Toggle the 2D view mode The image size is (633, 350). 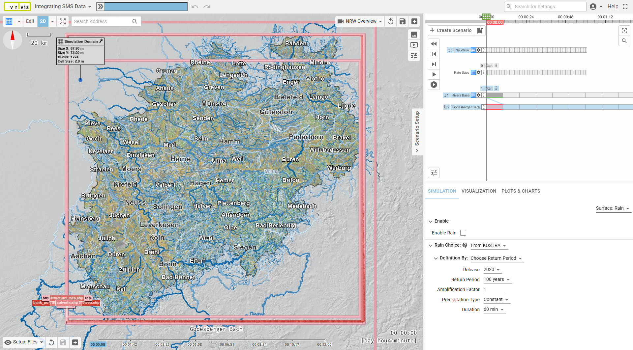[43, 21]
